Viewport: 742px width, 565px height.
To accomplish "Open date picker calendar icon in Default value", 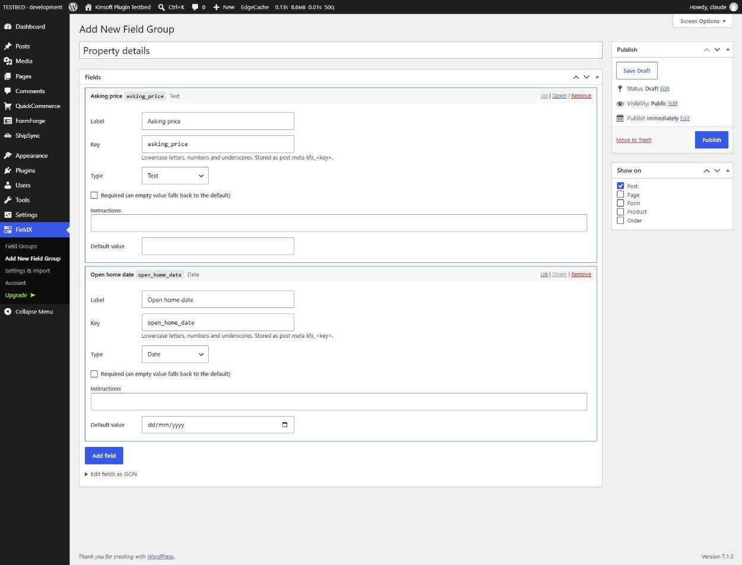I will (285, 425).
